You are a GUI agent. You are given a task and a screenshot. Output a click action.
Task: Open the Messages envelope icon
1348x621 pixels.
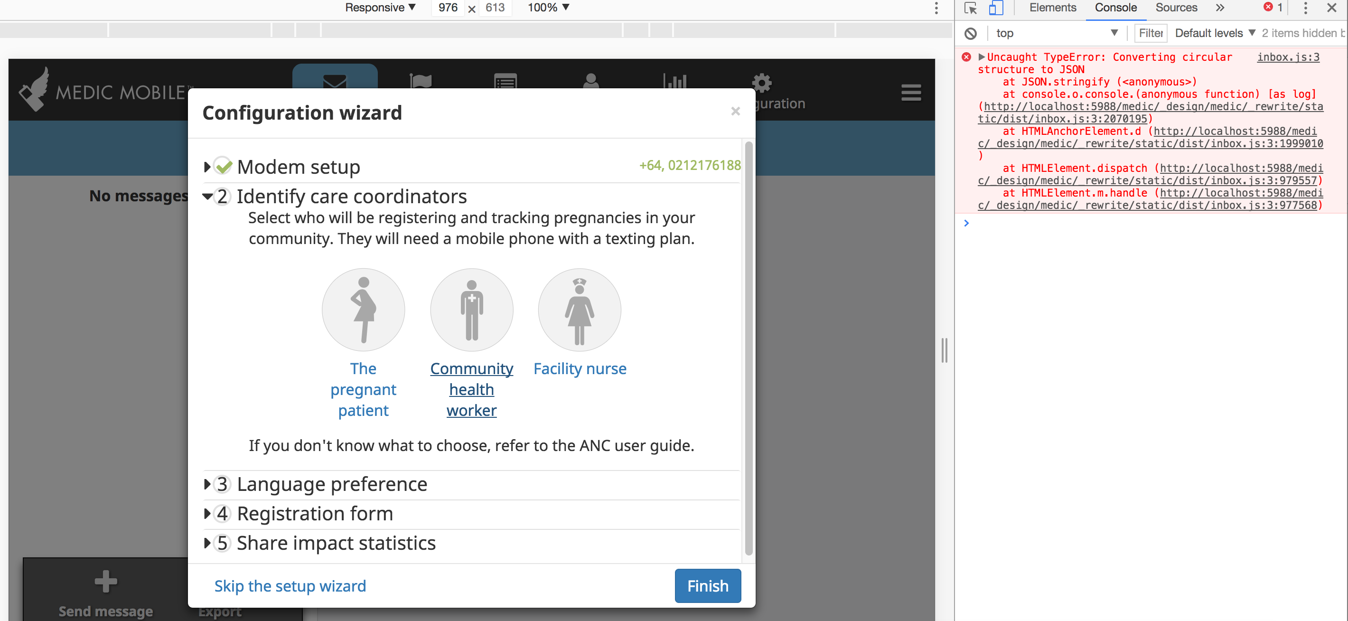335,81
